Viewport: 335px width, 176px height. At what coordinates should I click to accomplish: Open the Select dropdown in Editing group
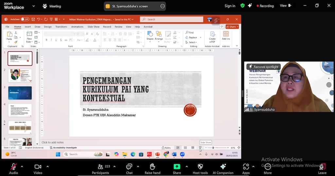[192, 42]
